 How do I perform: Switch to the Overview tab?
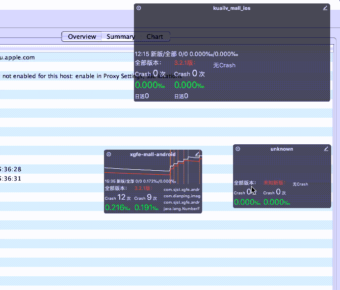tap(82, 37)
